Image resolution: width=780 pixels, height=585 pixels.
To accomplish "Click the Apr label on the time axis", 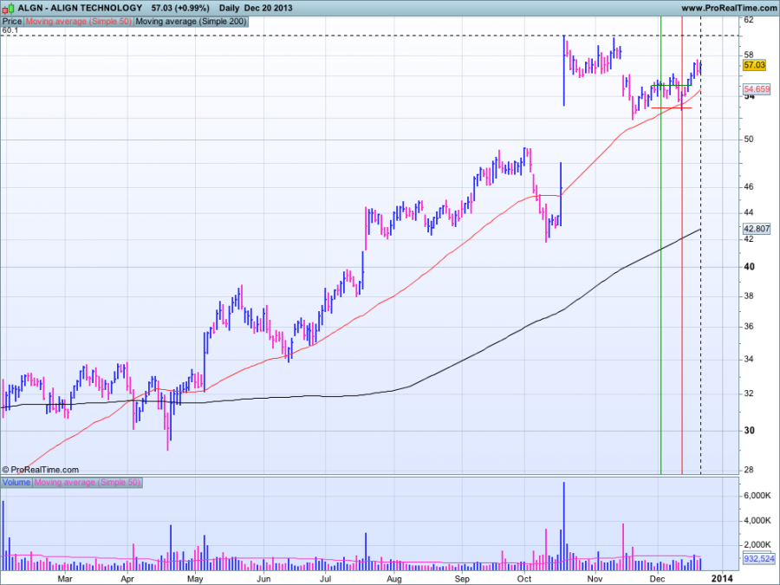I will tap(128, 579).
